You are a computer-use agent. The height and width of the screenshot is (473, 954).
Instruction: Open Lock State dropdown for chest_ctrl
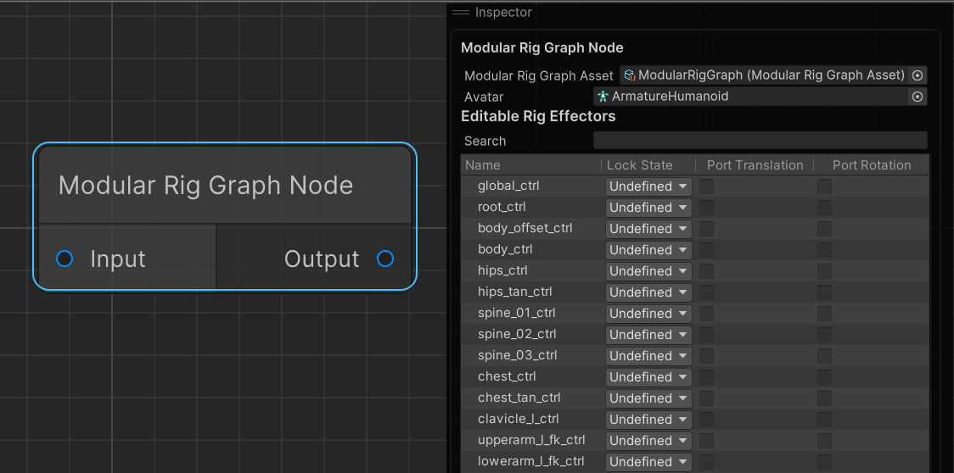(x=648, y=377)
